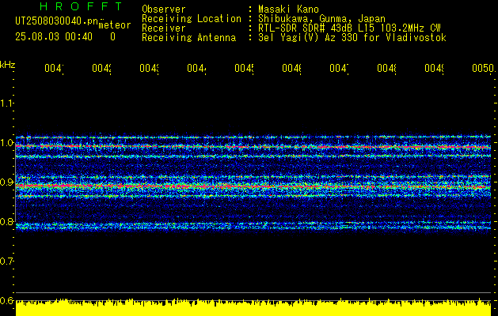Select antenna text 3el Yagi(V) Az 330

click(308, 38)
